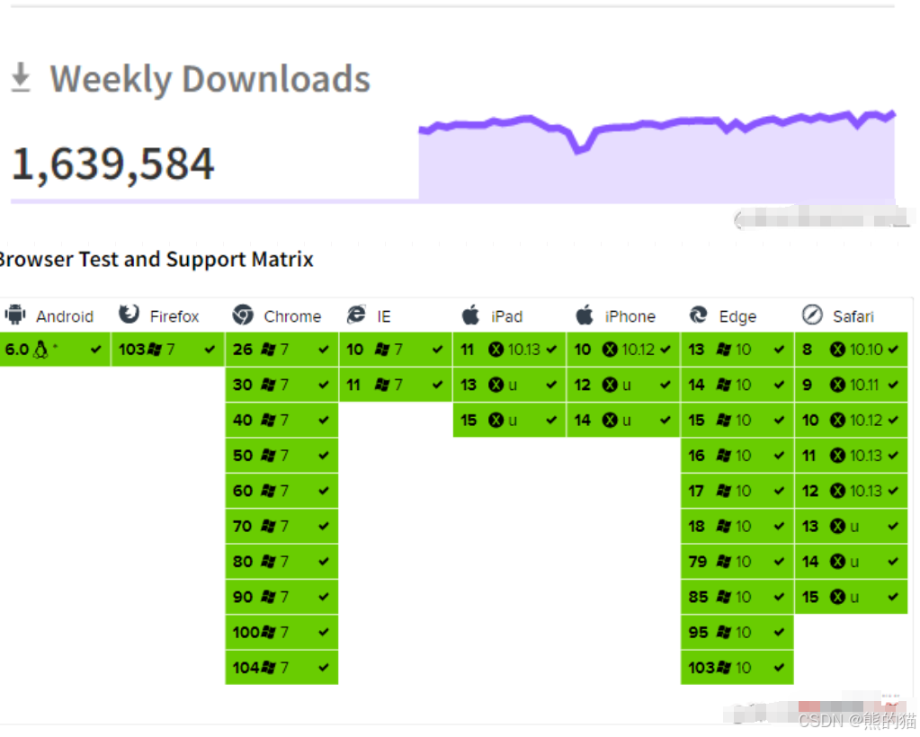Click the iPhone column header label
The width and height of the screenshot is (920, 737).
click(630, 316)
